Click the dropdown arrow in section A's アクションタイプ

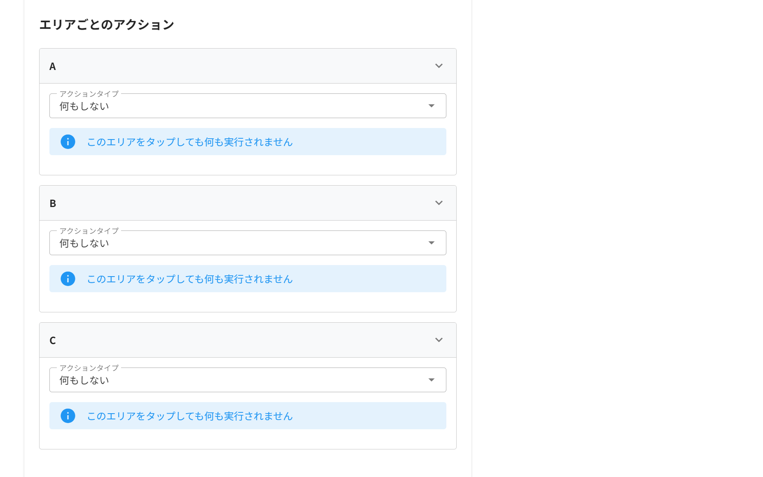pos(431,106)
